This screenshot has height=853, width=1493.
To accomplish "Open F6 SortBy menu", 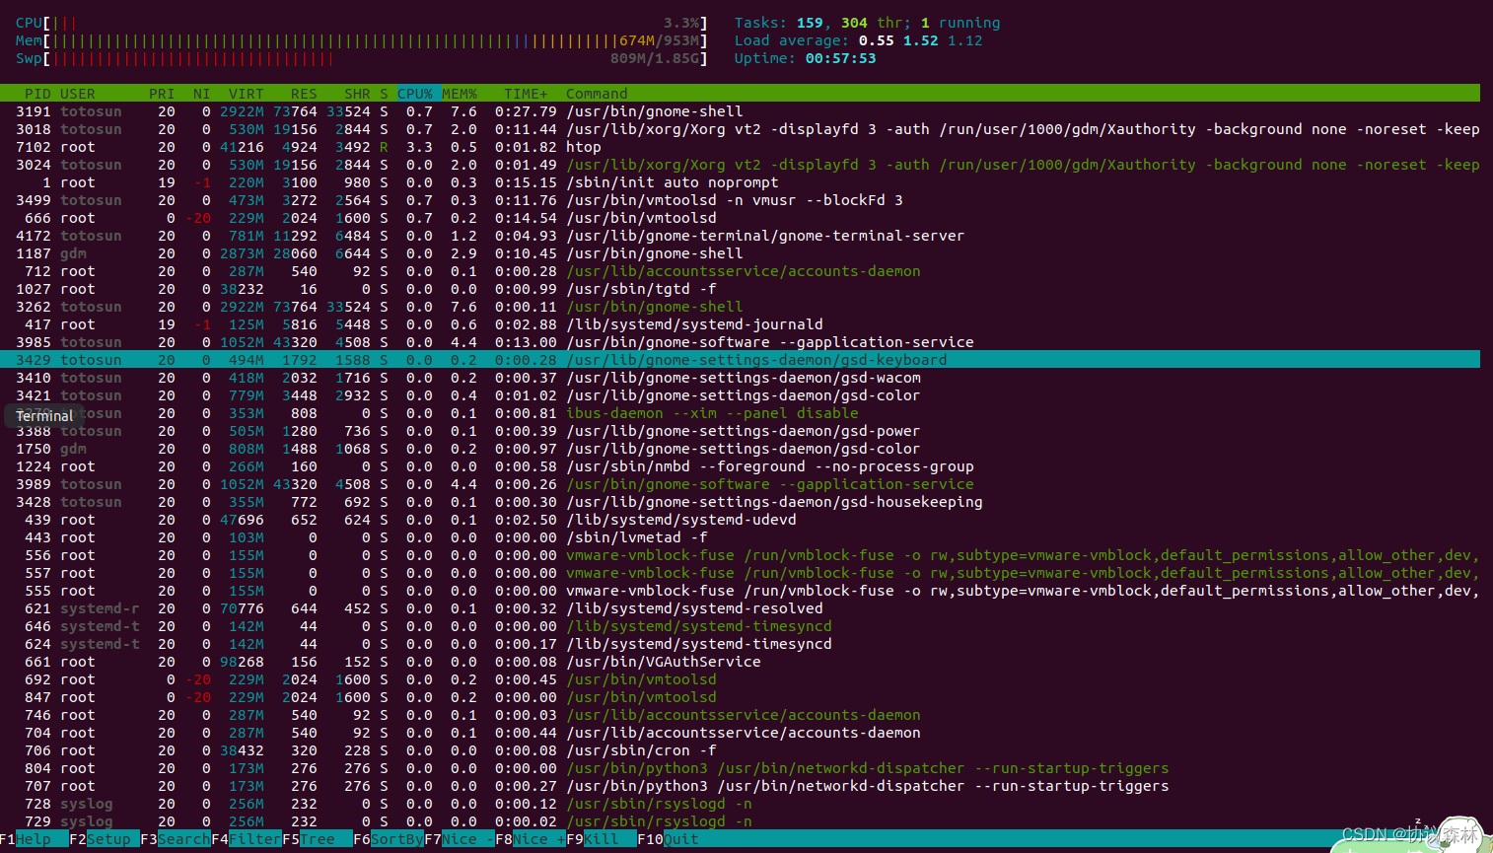I will [x=389, y=839].
